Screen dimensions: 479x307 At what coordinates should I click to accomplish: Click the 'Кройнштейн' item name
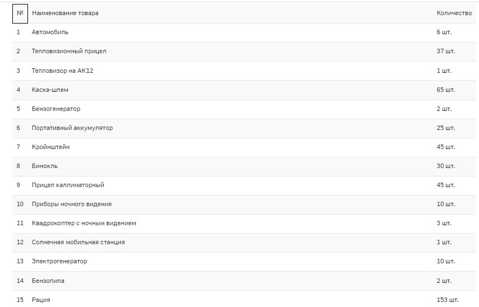tap(51, 147)
